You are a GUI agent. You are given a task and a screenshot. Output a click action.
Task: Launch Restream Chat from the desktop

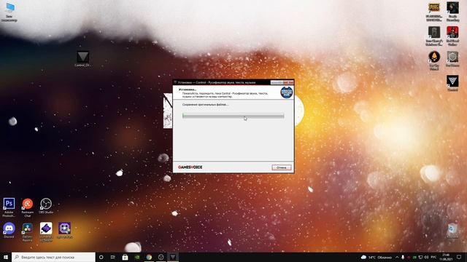28,207
